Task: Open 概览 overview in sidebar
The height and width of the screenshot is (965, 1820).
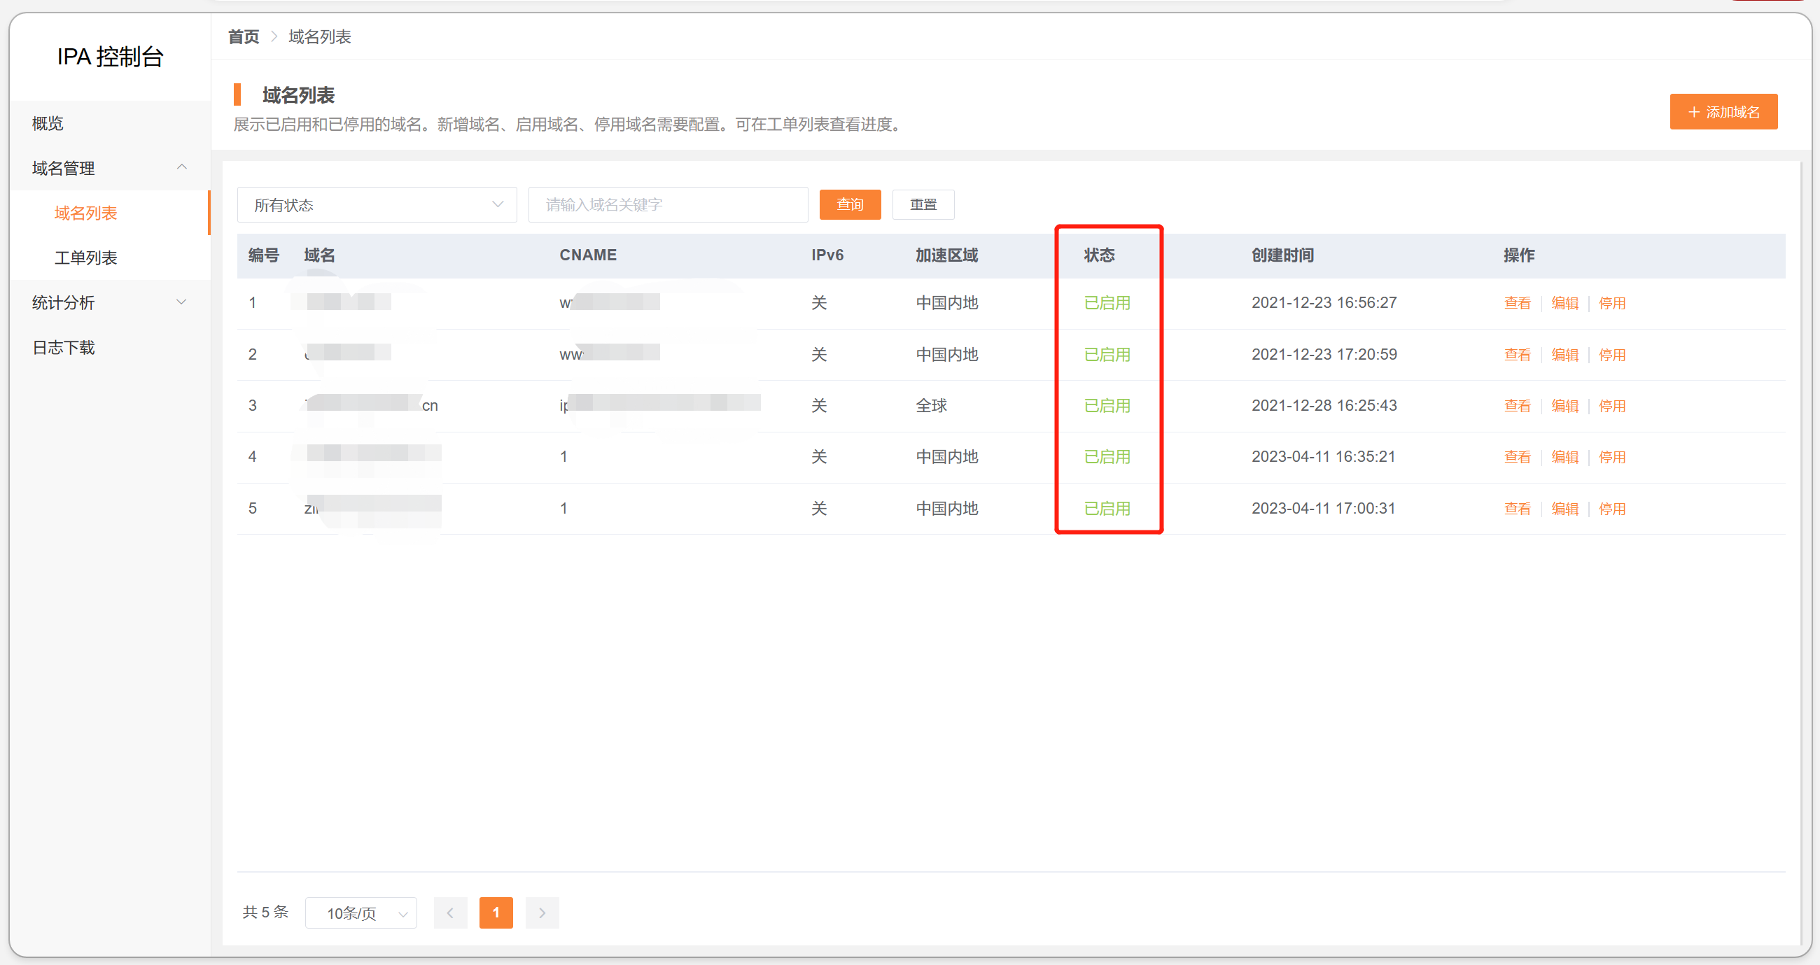Action: (48, 124)
